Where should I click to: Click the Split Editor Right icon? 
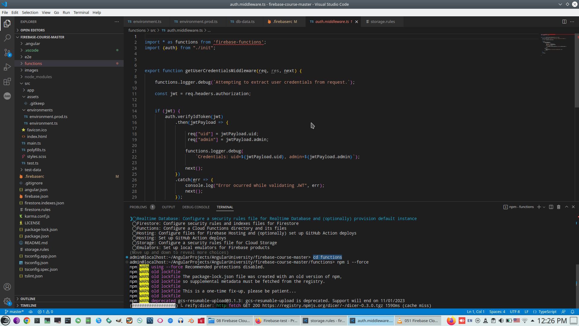pos(564,22)
